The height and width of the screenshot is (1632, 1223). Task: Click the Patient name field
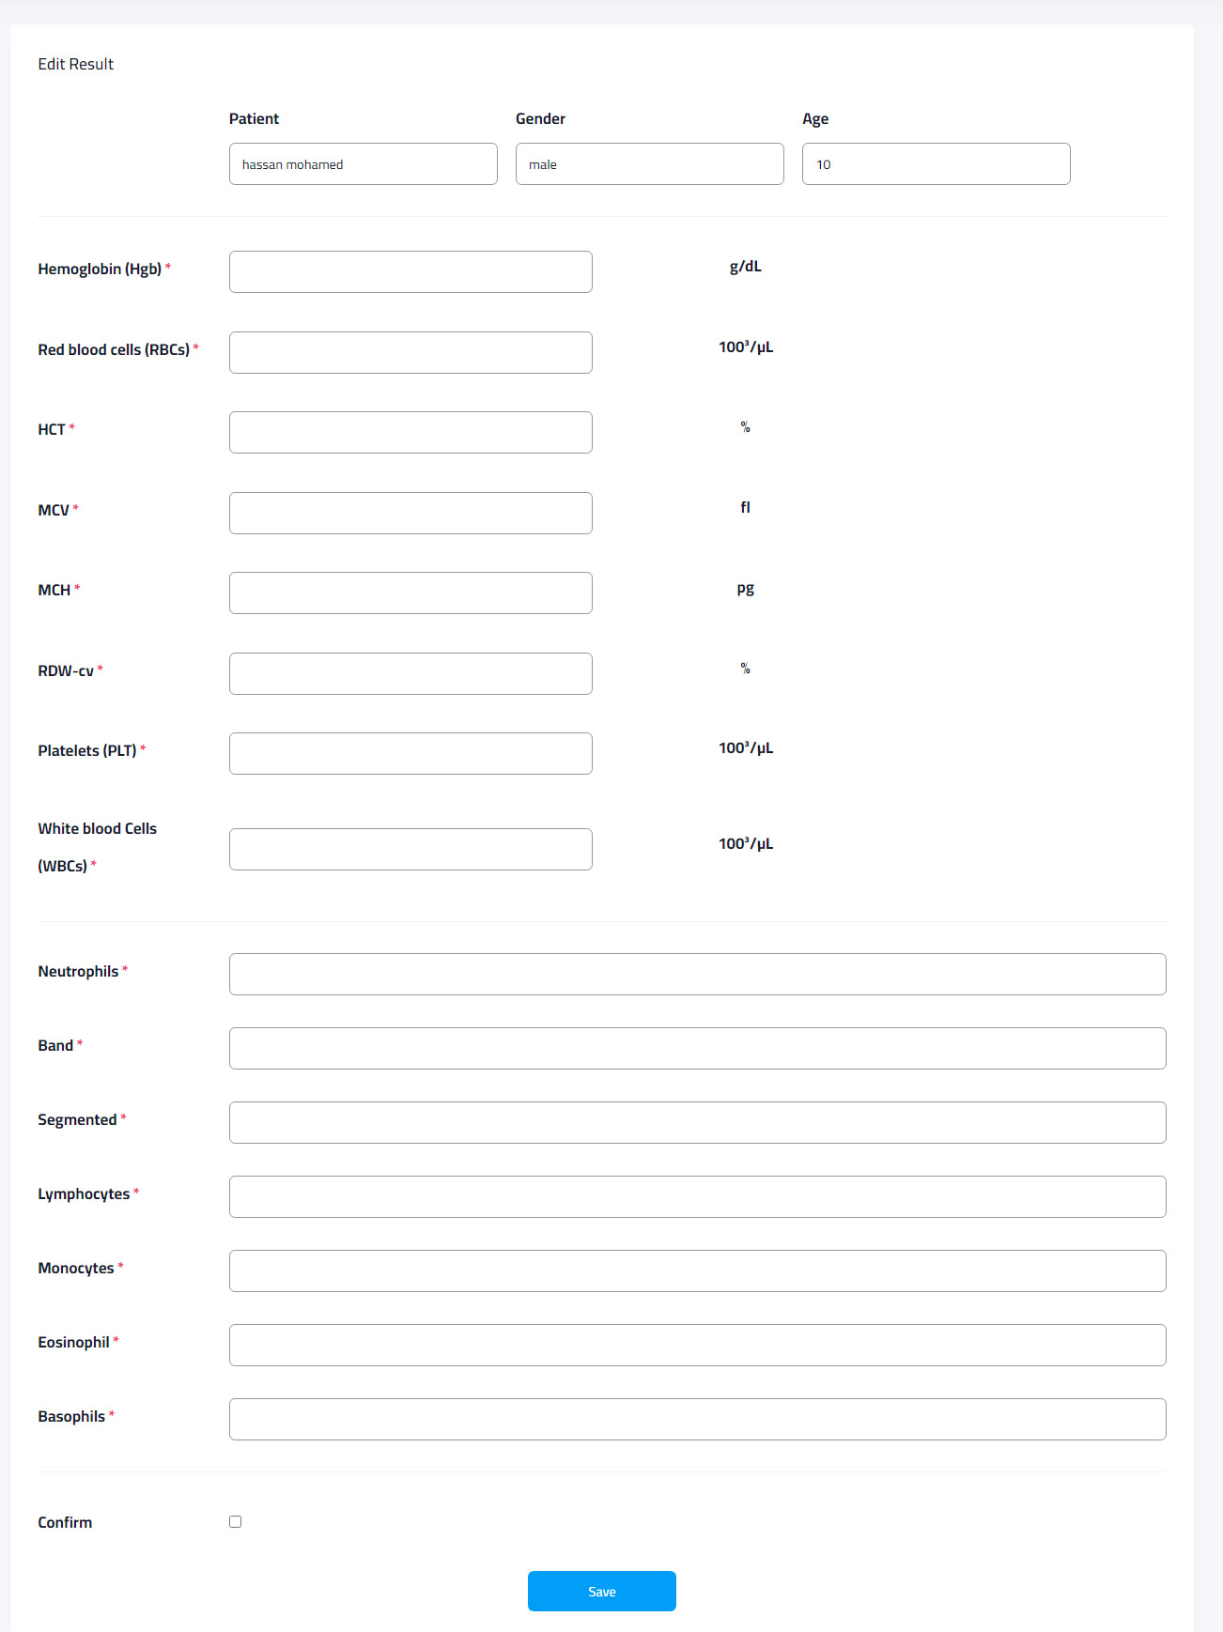tap(363, 164)
